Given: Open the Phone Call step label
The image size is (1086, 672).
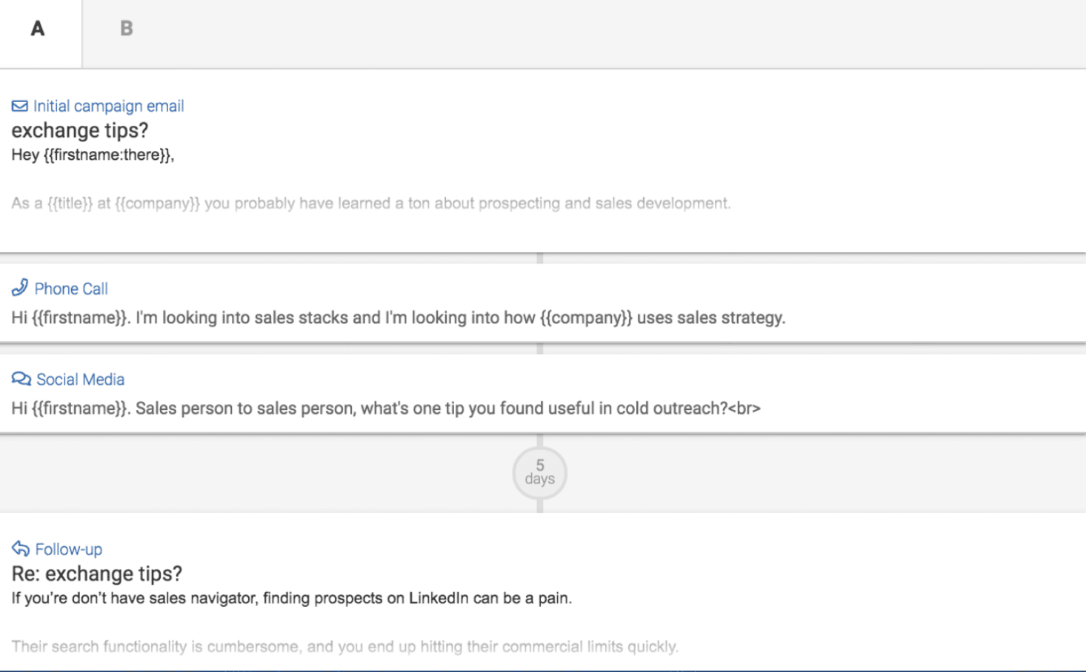Looking at the screenshot, I should coord(71,289).
